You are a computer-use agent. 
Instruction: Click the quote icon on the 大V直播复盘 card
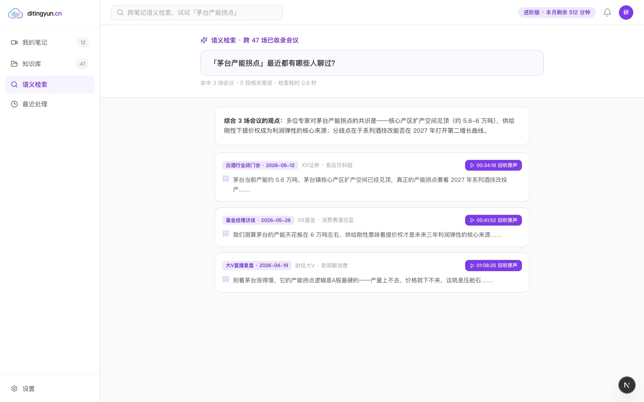point(226,279)
